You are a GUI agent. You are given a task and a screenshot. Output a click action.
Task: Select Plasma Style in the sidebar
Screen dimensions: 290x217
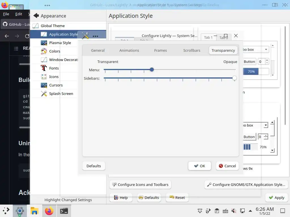coord(68,43)
